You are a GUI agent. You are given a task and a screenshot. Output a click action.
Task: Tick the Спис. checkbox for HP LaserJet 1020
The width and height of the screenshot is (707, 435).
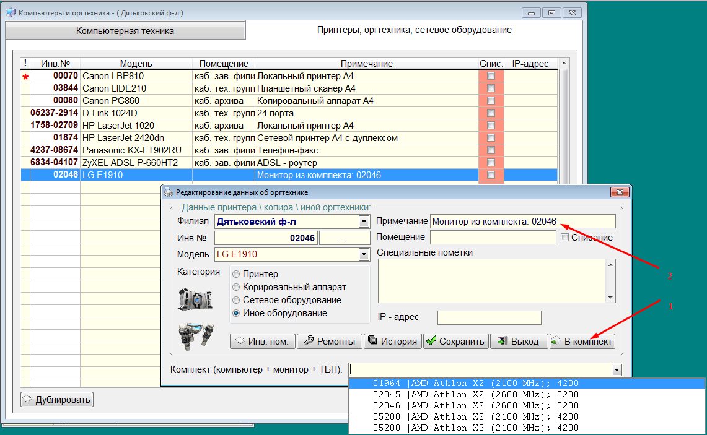[491, 126]
